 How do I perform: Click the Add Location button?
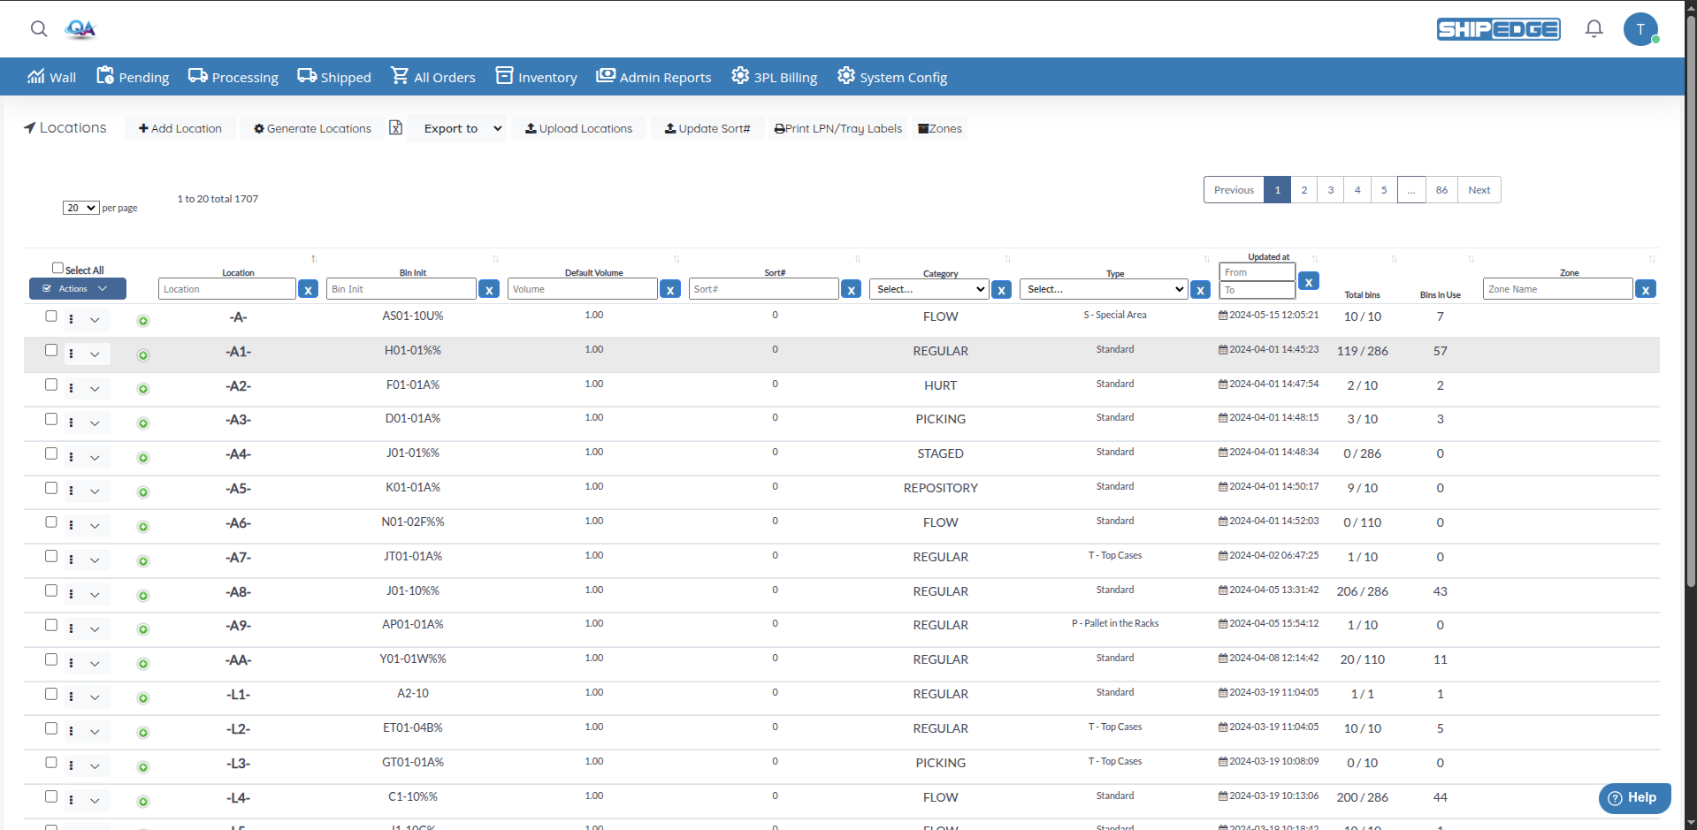point(180,128)
